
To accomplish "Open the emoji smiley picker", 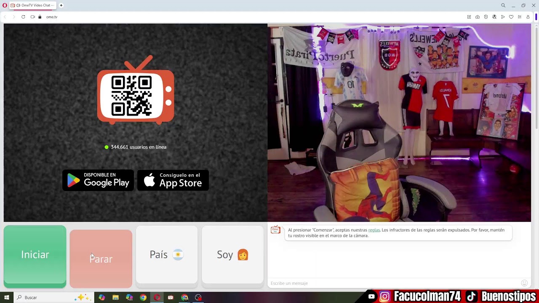I will [524, 283].
